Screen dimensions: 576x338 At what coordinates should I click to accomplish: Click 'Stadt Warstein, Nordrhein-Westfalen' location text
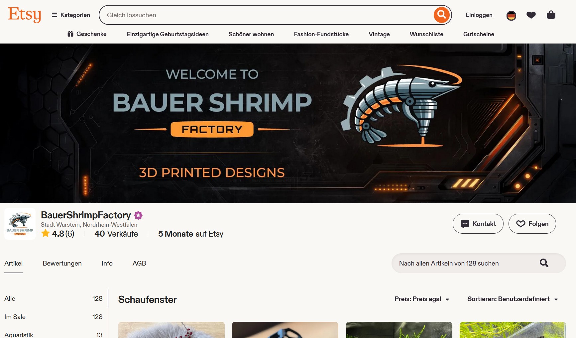pos(89,225)
